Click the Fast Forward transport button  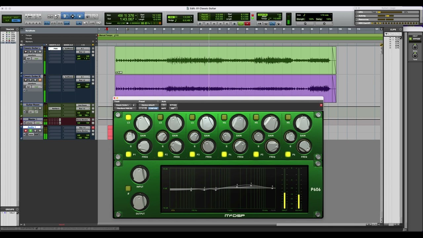[220, 23]
